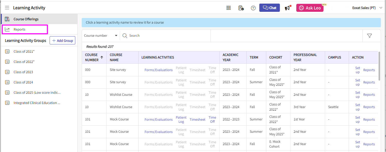Click the table vertical scrollbar
Image resolution: width=386 pixels, height=152 pixels.
379,67
